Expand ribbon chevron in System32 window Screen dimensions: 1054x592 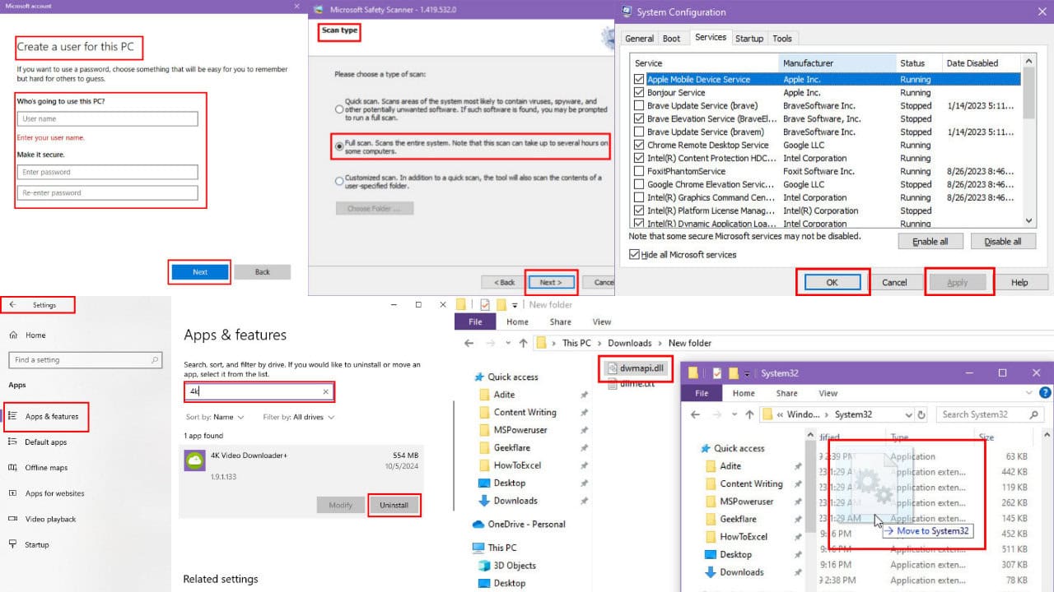tap(1029, 393)
